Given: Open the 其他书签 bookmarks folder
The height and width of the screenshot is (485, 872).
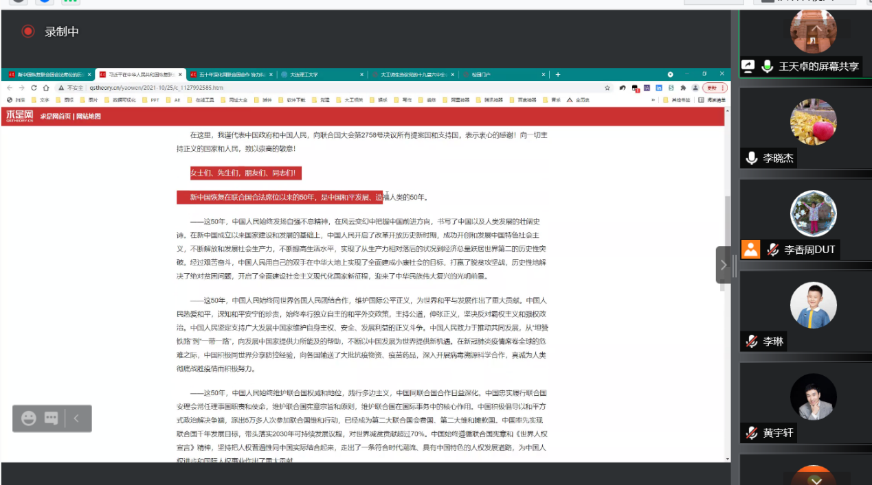Looking at the screenshot, I should pos(676,99).
